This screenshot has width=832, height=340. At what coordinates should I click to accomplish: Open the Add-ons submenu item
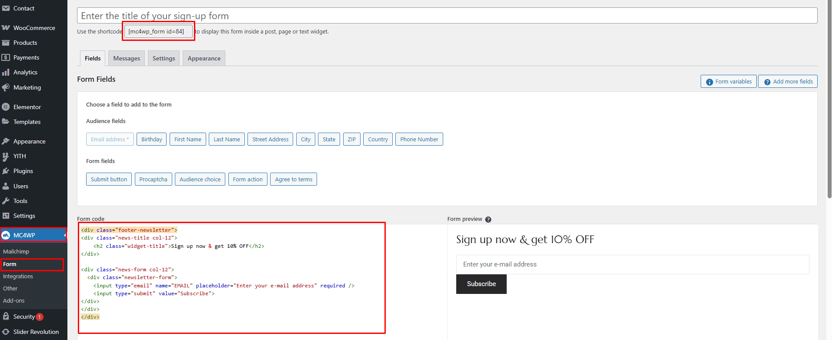[x=13, y=301]
